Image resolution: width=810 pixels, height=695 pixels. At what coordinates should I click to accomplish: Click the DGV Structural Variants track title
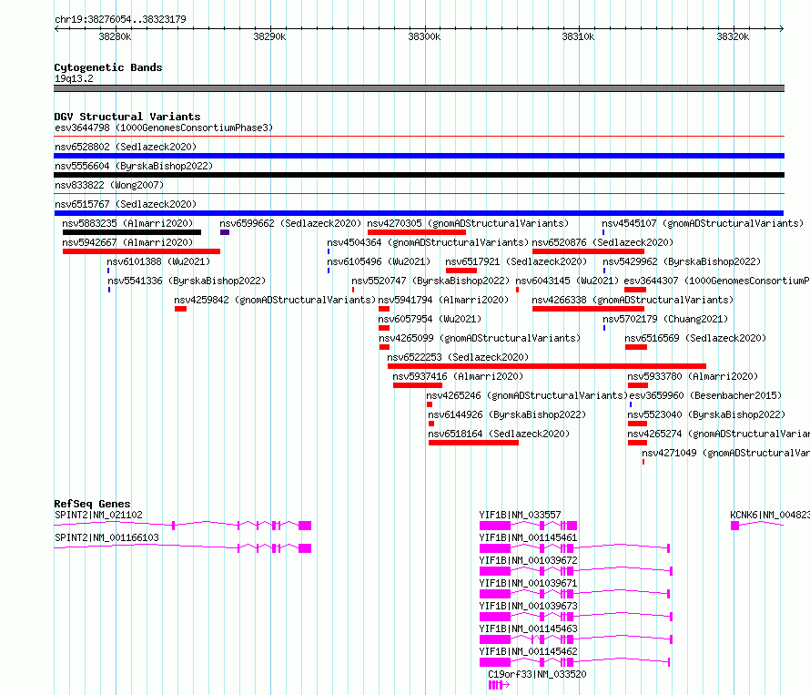(127, 117)
